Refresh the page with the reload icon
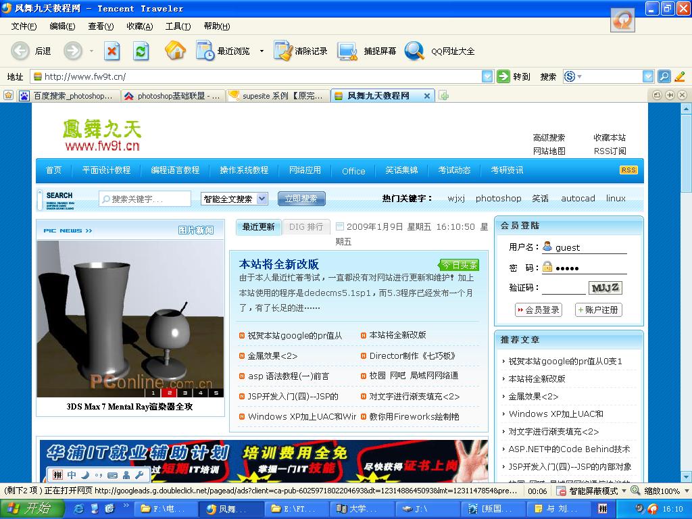 [x=141, y=51]
